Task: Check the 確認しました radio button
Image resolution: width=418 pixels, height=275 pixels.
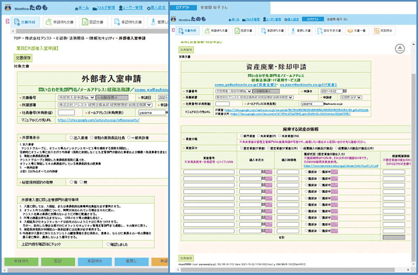Action: (108, 244)
